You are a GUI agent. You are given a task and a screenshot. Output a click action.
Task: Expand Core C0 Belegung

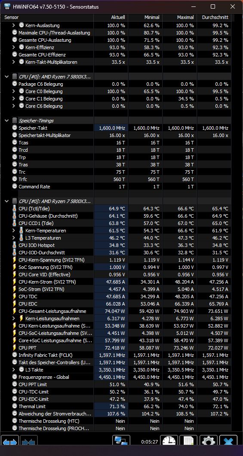[x=14, y=91]
